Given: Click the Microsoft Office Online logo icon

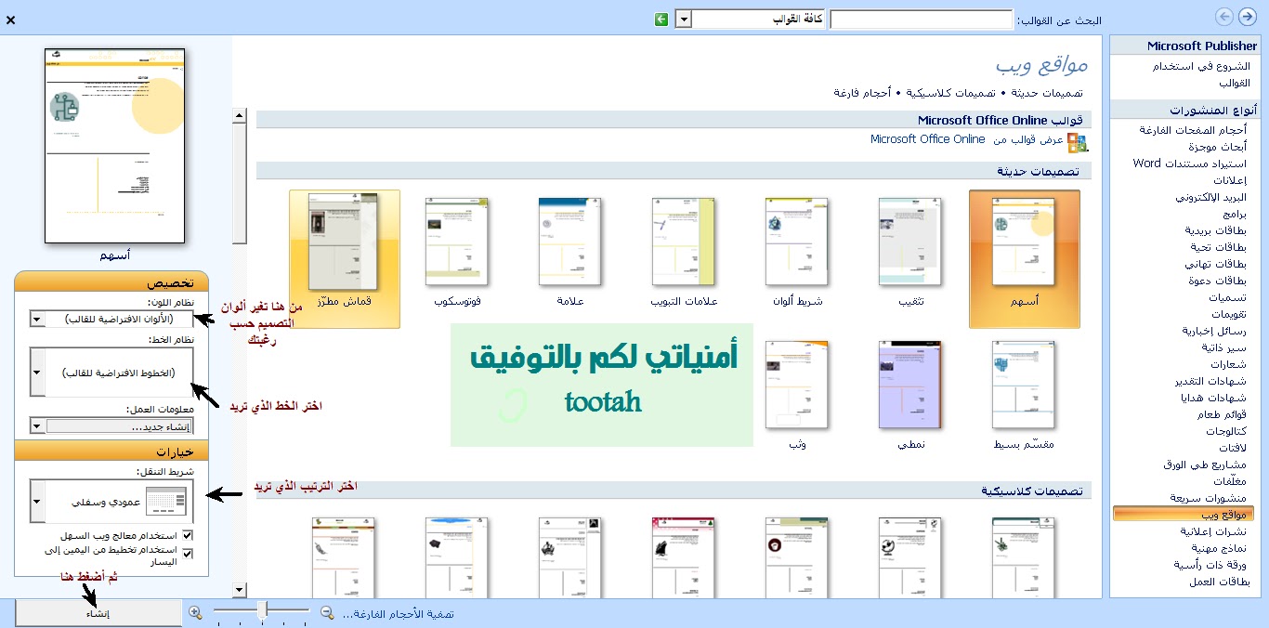Looking at the screenshot, I should [1076, 143].
